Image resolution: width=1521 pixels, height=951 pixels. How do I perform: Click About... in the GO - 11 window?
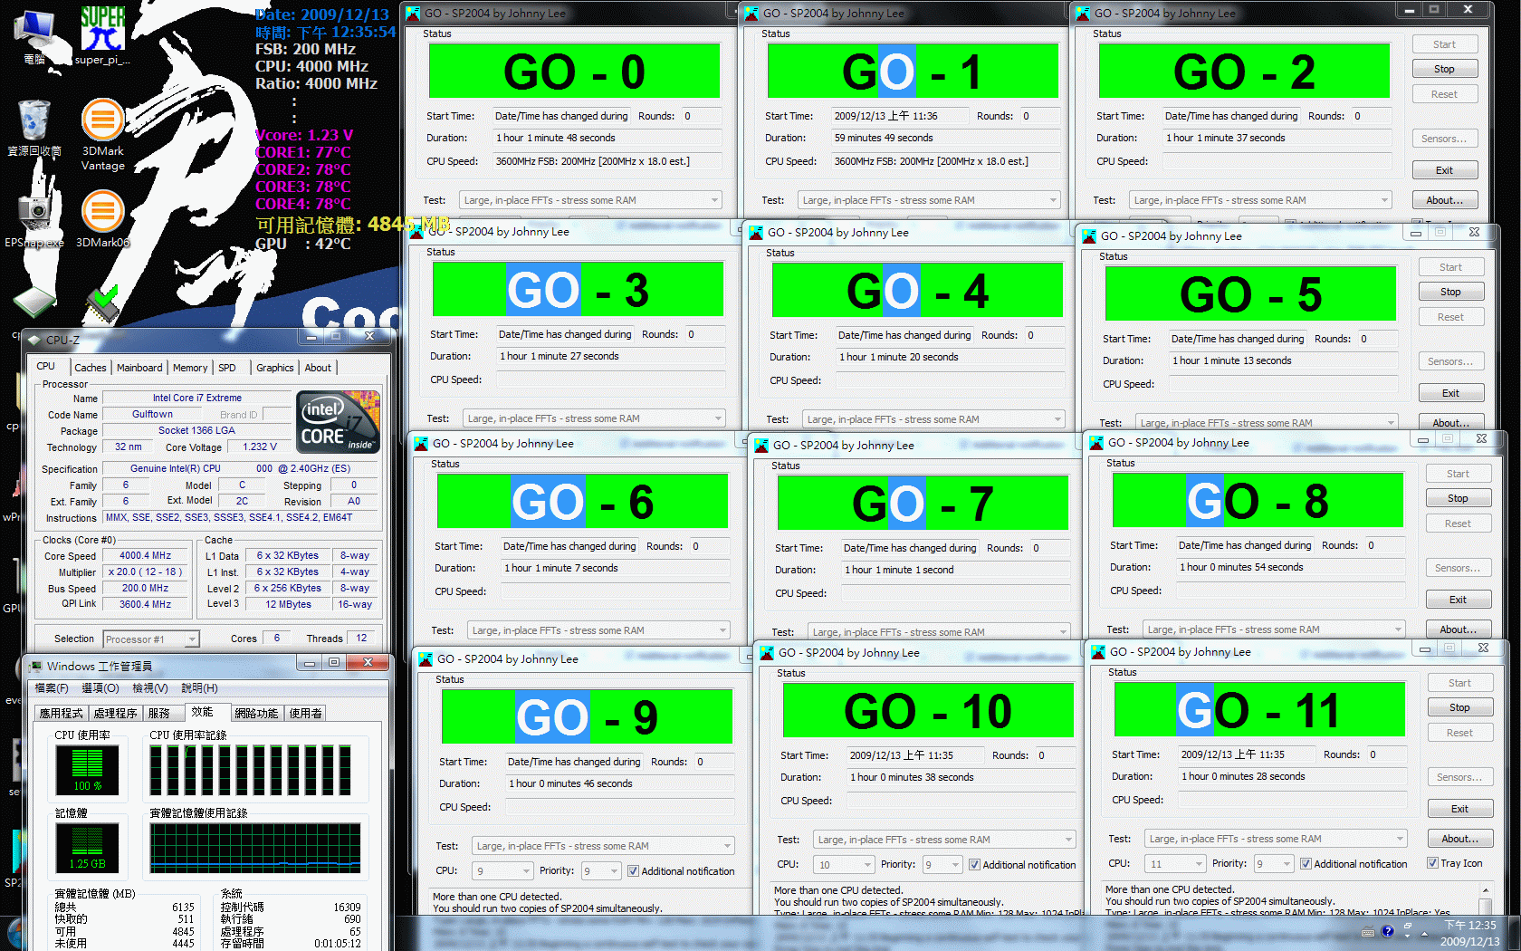pos(1459,839)
